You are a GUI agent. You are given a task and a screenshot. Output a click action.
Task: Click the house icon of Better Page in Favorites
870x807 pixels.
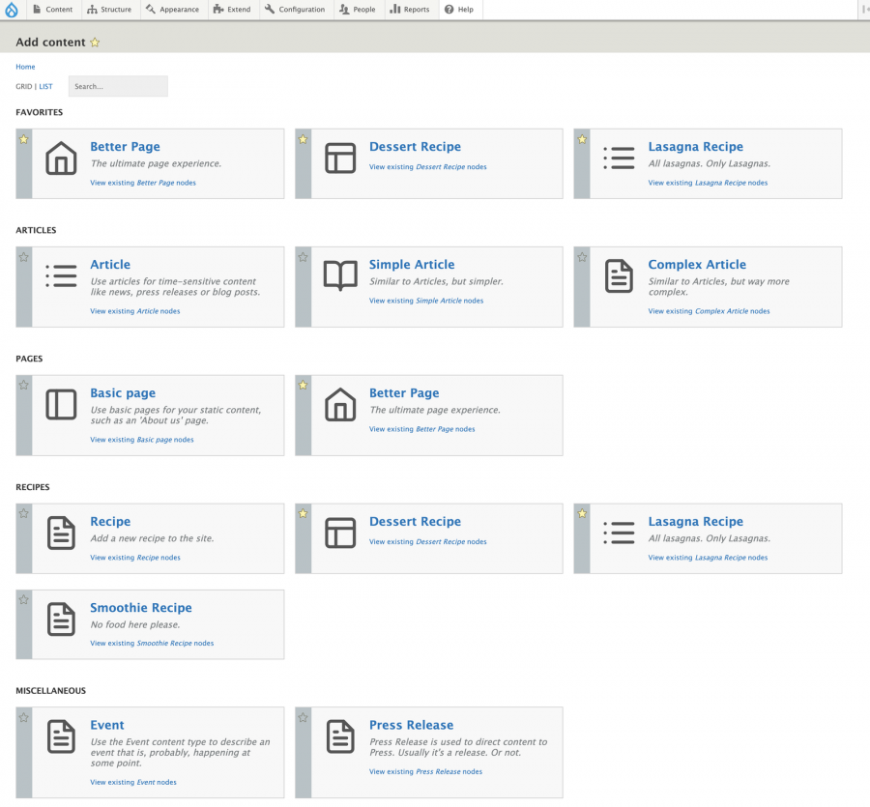tap(61, 159)
